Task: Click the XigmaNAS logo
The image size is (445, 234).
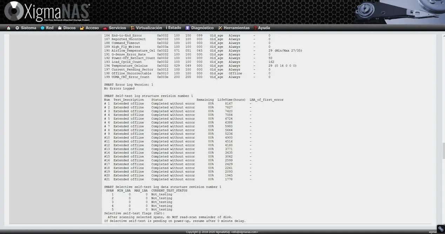Action: [x=47, y=12]
